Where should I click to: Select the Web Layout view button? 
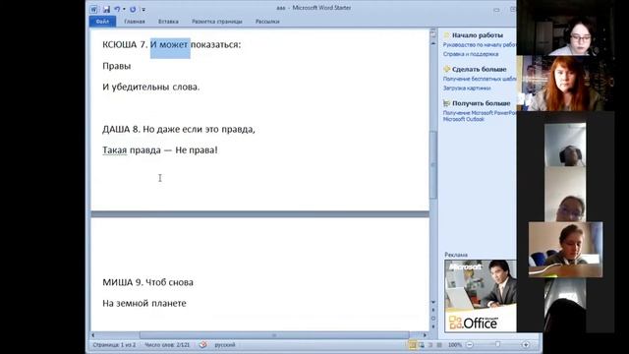(430, 345)
